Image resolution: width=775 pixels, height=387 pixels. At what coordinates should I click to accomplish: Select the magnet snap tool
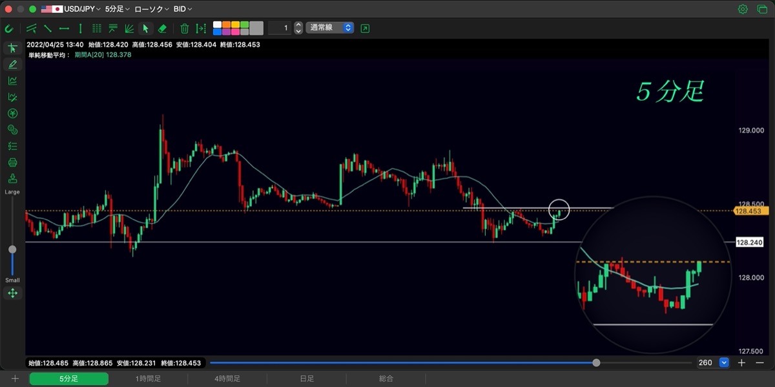click(x=9, y=28)
